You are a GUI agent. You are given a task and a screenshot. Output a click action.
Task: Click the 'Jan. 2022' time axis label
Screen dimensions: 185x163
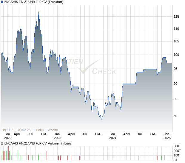[8, 136]
